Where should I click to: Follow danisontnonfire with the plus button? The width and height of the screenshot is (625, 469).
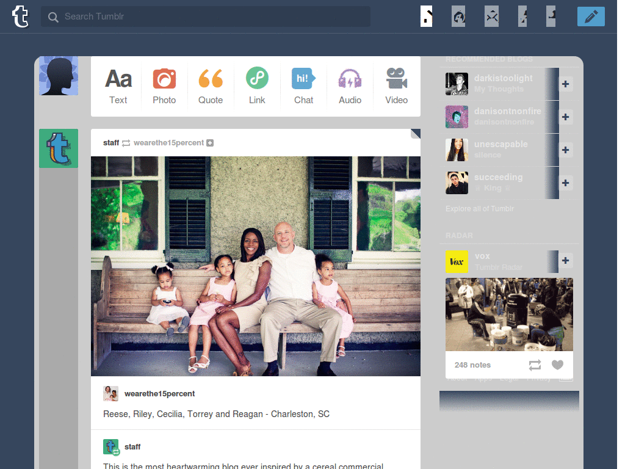point(566,117)
